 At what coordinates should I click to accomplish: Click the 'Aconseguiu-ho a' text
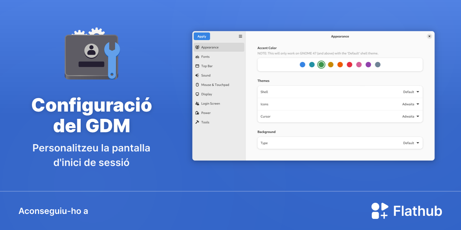click(53, 211)
